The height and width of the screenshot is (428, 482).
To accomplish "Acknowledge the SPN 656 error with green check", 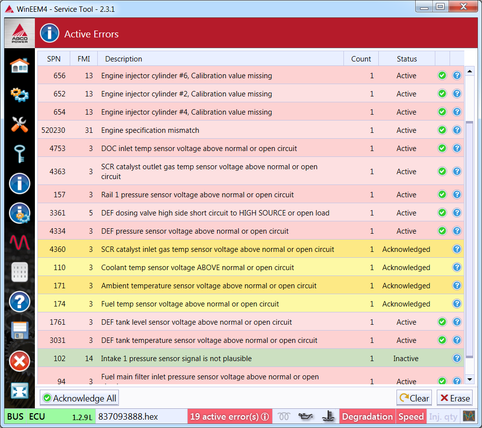I will tap(442, 76).
